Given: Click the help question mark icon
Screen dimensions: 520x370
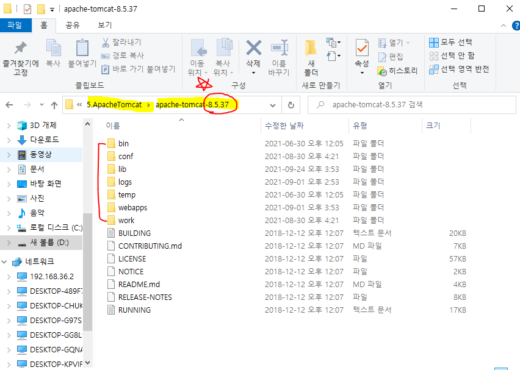Looking at the screenshot, I should pyautogui.click(x=516, y=26).
